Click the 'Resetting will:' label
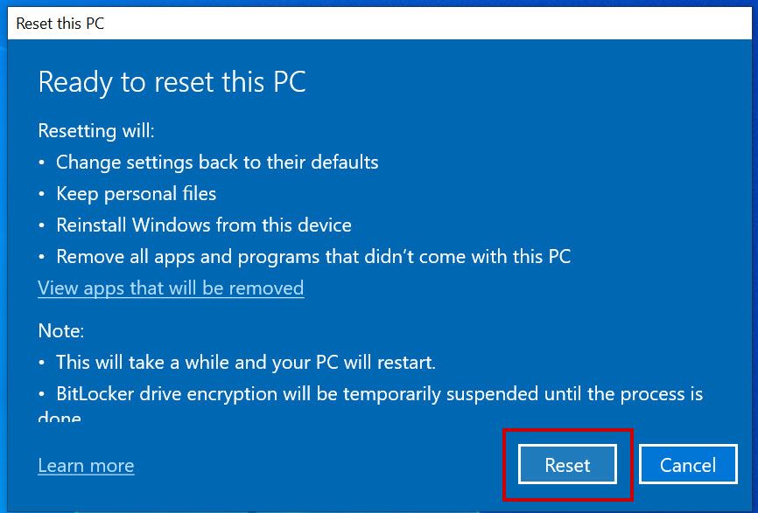Viewport: 758px width, 513px height. click(96, 131)
